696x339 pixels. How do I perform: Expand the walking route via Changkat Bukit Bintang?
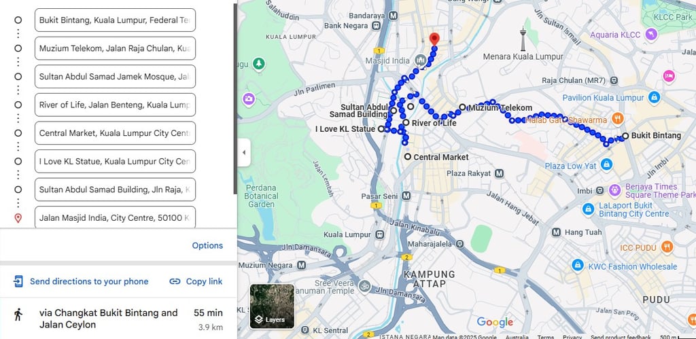(x=118, y=319)
